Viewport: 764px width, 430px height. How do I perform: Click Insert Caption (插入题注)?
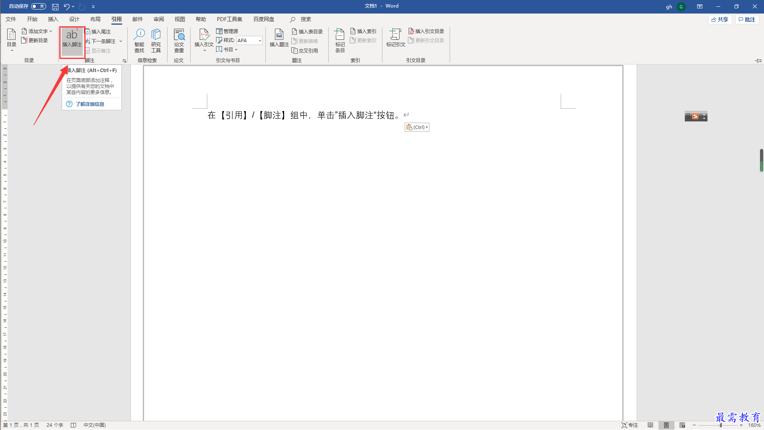click(279, 38)
